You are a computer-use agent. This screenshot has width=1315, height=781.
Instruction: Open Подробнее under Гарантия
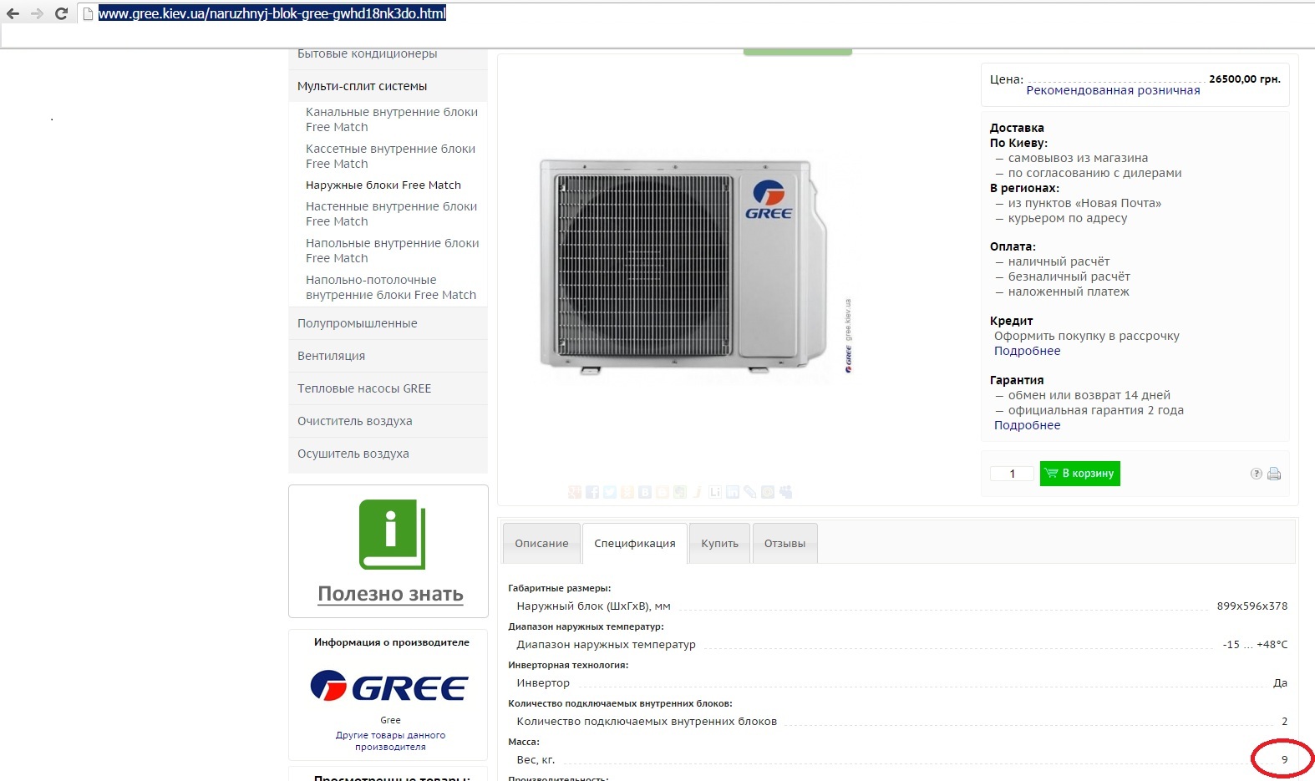1027,425
